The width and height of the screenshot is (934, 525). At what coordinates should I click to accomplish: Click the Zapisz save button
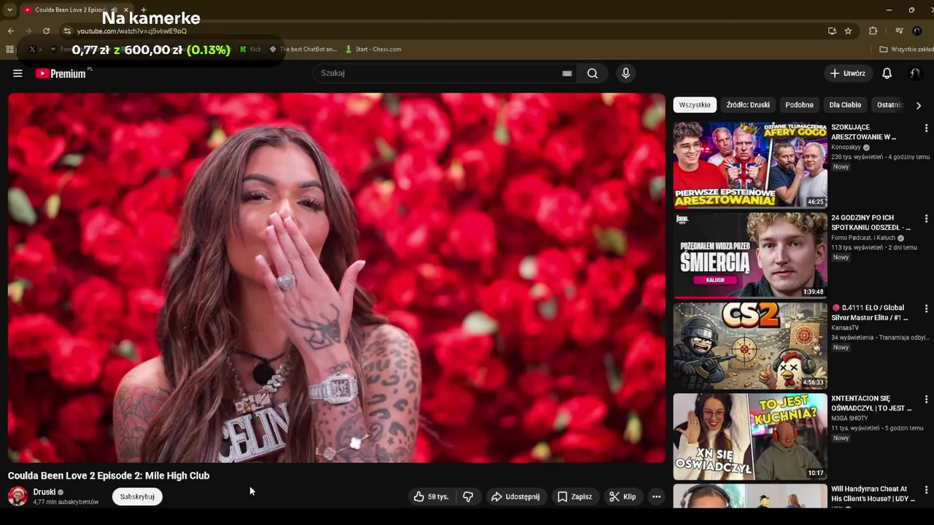pyautogui.click(x=574, y=497)
